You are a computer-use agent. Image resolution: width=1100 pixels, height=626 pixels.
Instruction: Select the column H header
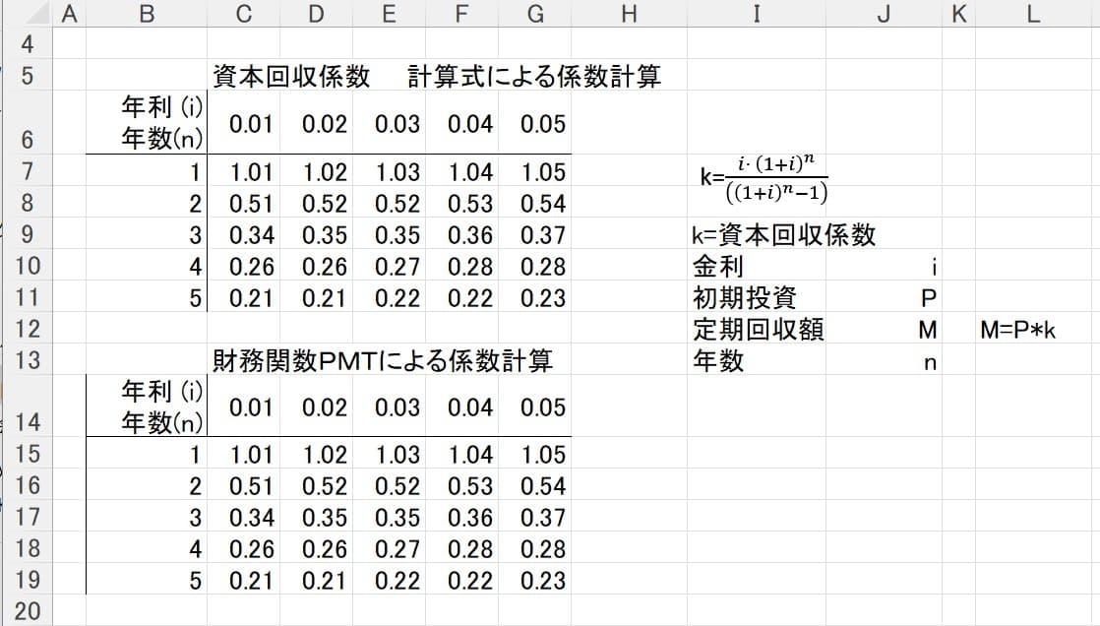(x=629, y=14)
